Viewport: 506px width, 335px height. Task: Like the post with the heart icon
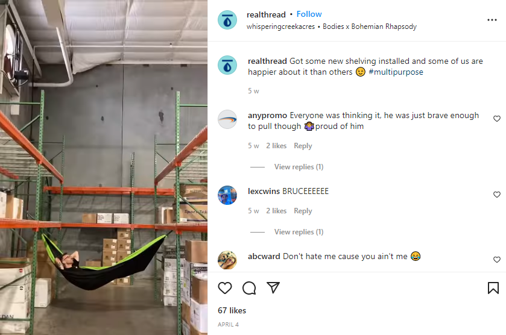[x=225, y=288]
